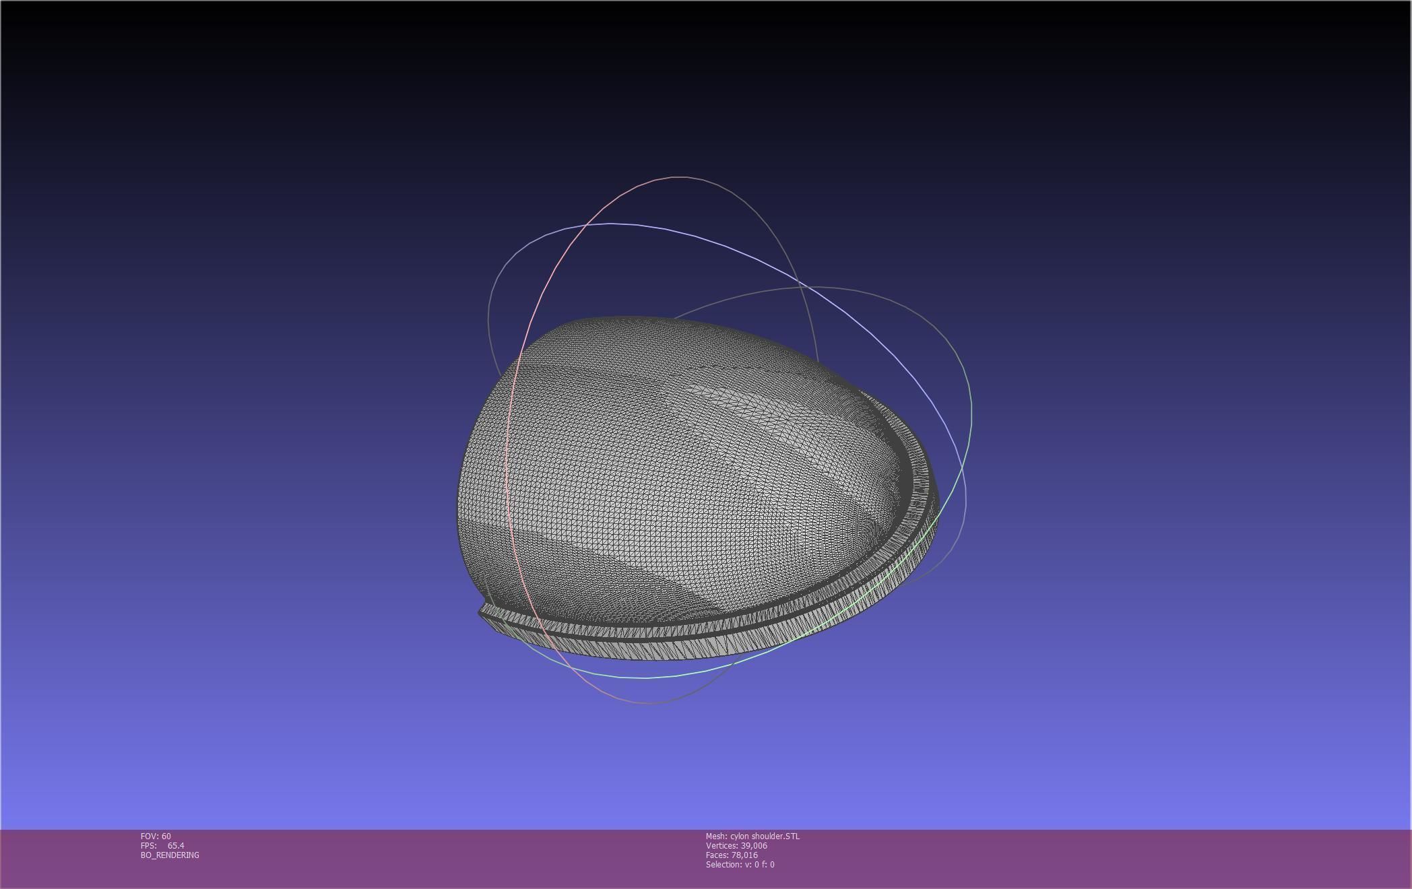Click the 'Mesh: cylon shoulder.STL' label
The width and height of the screenshot is (1412, 889).
pos(752,836)
